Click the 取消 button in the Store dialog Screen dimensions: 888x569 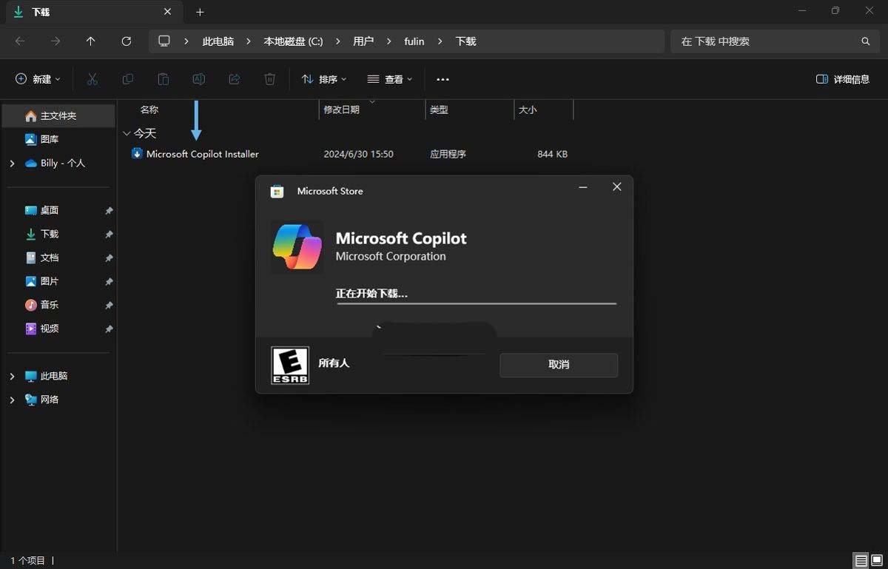(559, 365)
